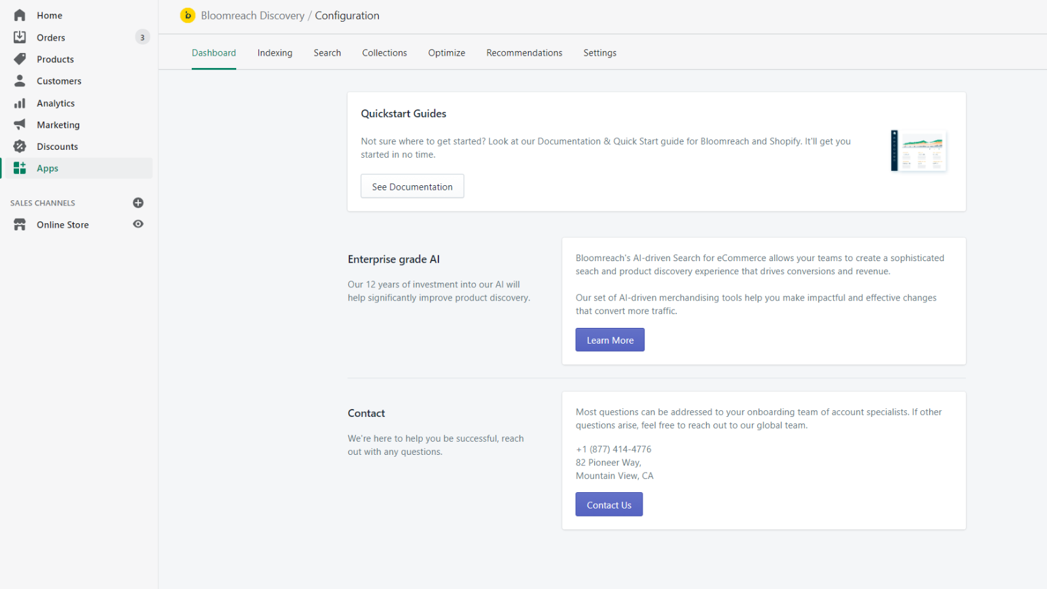Open Online Store sales channel
This screenshot has height=589, width=1047.
pyautogui.click(x=62, y=224)
